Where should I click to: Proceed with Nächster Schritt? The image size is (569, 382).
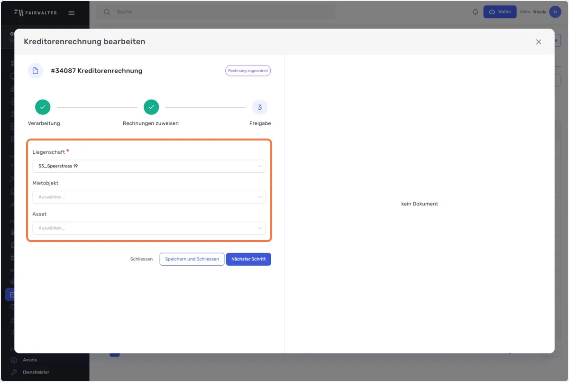(248, 259)
